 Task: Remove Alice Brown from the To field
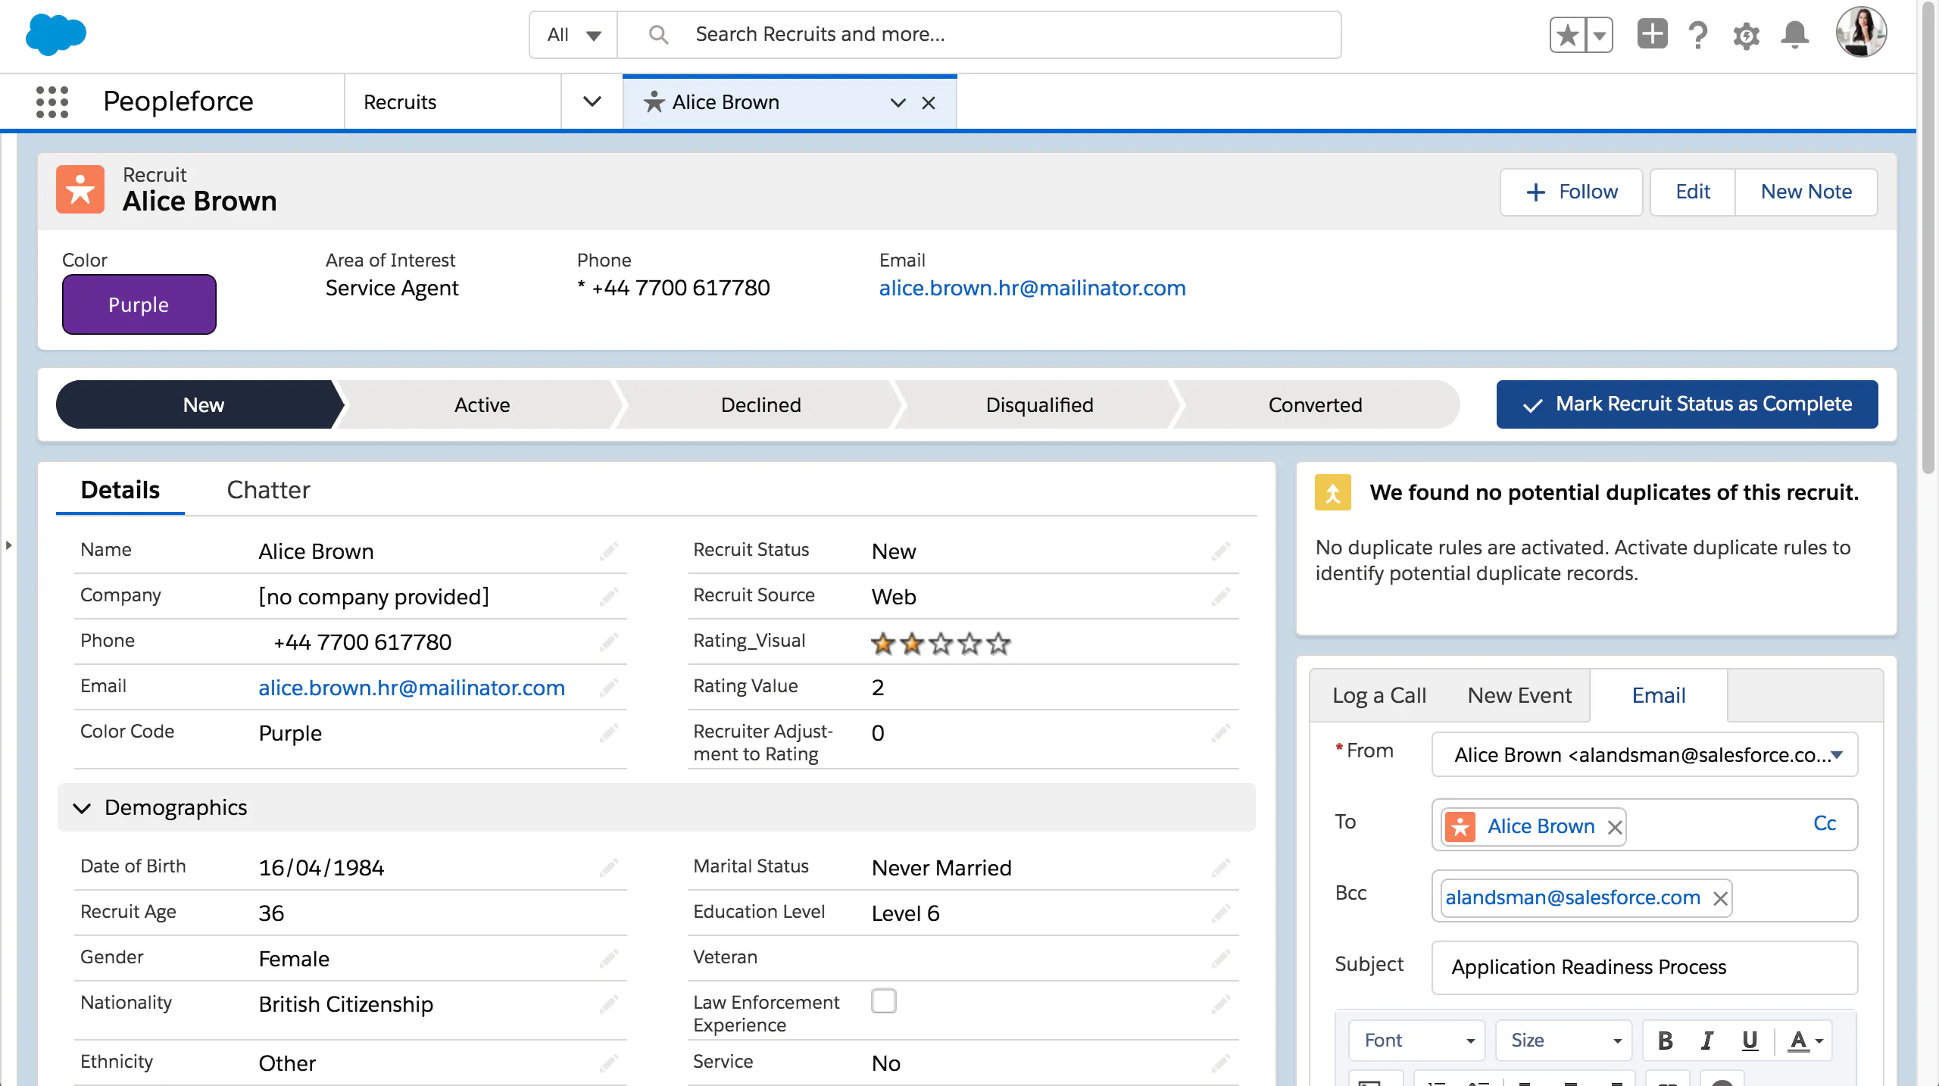1615,827
